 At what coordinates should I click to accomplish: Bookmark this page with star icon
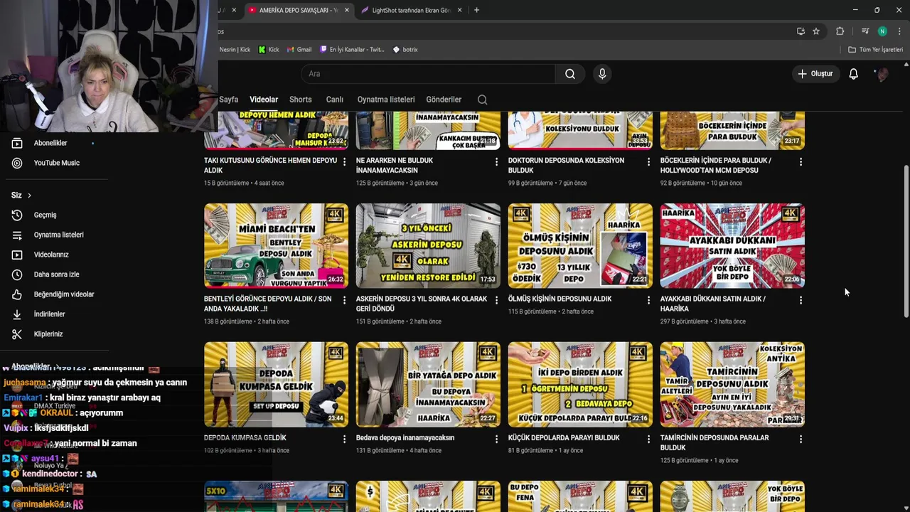point(816,31)
